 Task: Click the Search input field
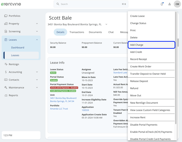[90, 4]
